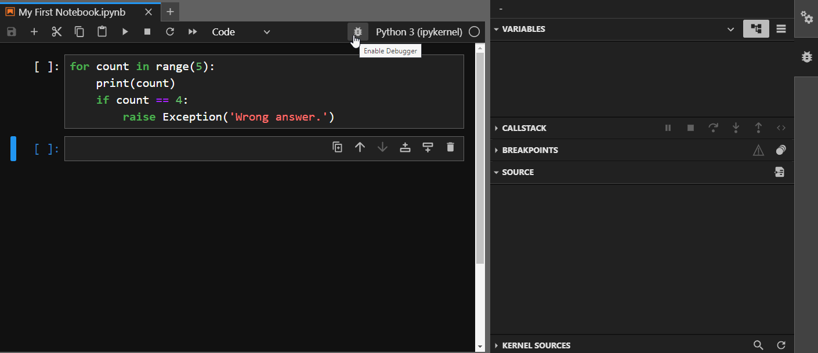818x353 pixels.
Task: Save the notebook with the floppy disk icon
Action: 12,32
